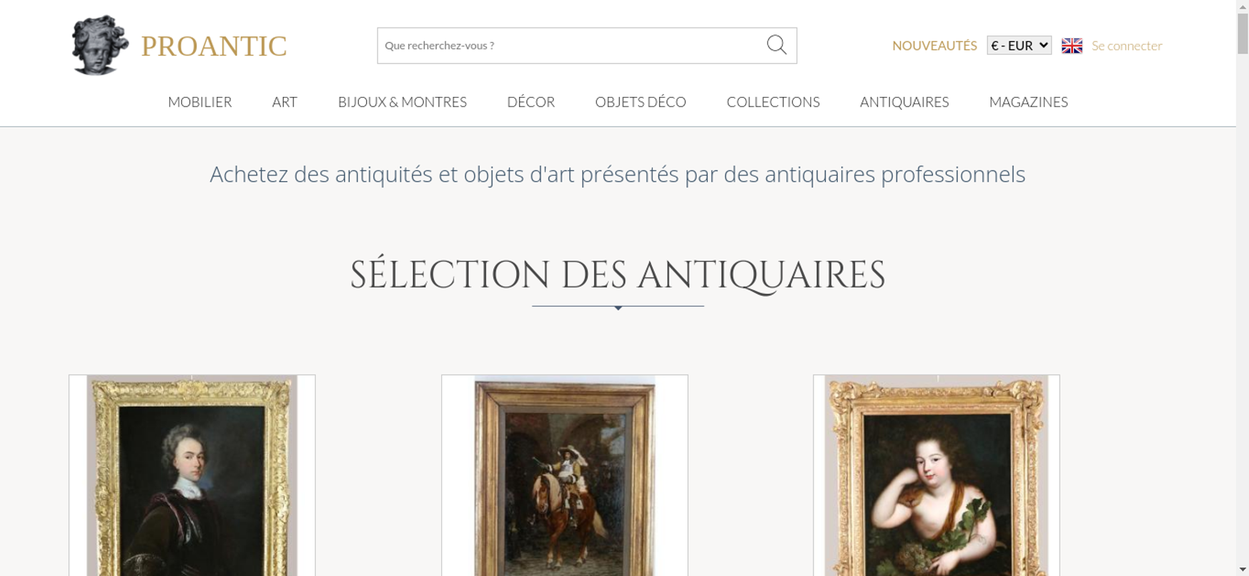
Task: Open the DÉCOR menu
Action: pos(531,102)
